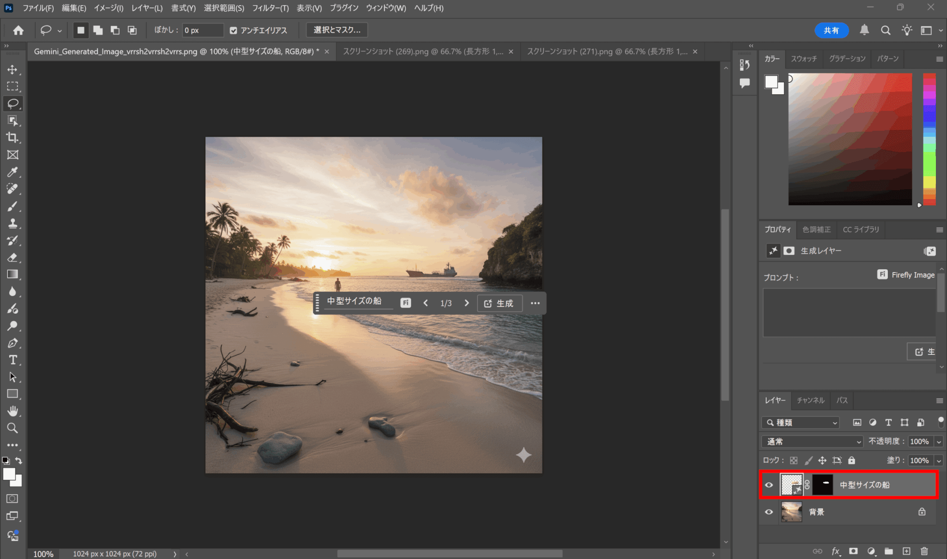Open the 通常 blend mode dropdown
The height and width of the screenshot is (559, 947).
[x=812, y=442]
